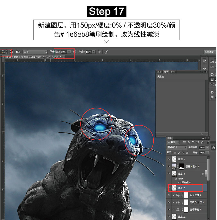Collapse the properties panel with double arrows
217x220 pixels.
coord(201,72)
